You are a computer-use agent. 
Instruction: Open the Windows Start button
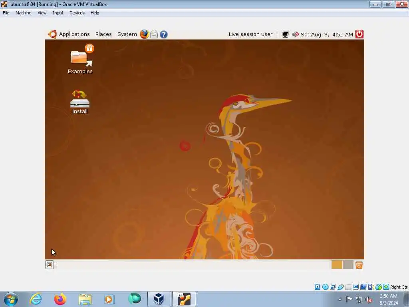click(11, 299)
